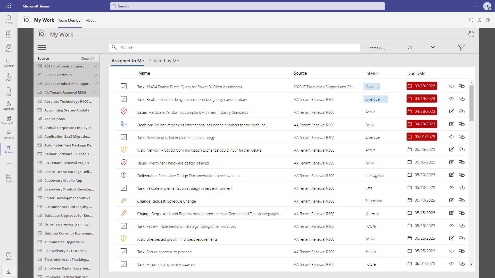This screenshot has width=495, height=278.
Task: Select the Created by Me tab
Action: (164, 61)
